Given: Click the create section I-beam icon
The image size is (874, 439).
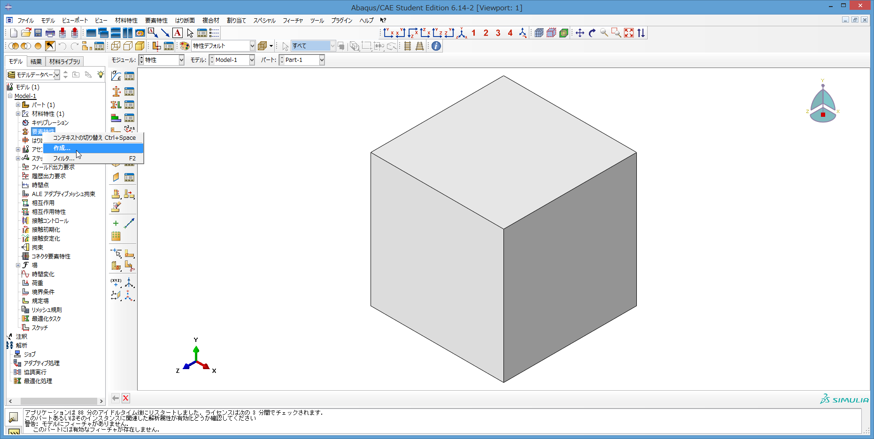Looking at the screenshot, I should (116, 91).
